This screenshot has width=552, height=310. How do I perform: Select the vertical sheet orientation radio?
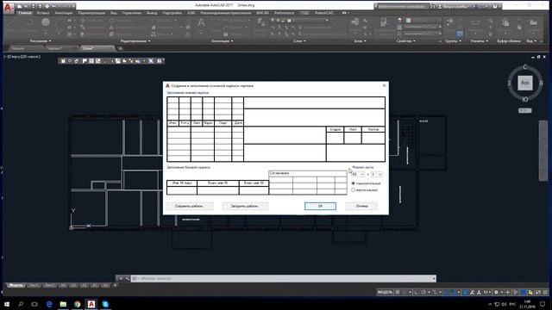coord(354,189)
